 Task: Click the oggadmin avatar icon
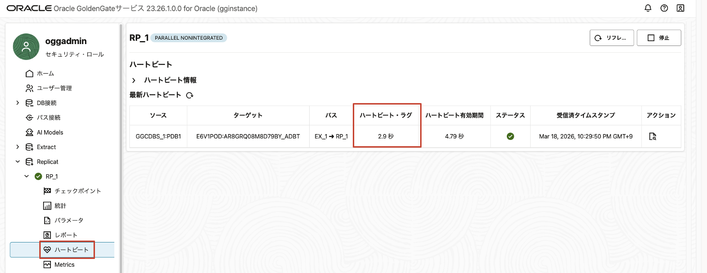(x=26, y=47)
